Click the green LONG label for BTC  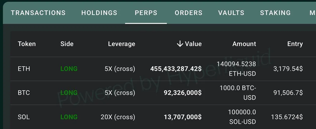(69, 93)
